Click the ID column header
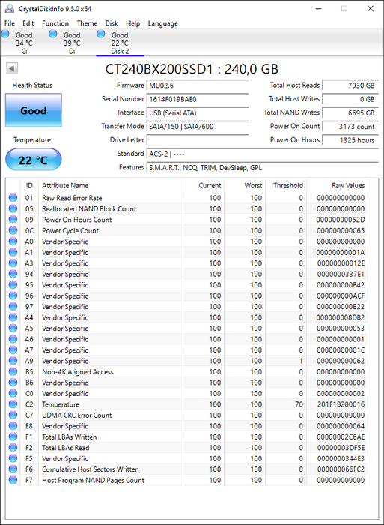The height and width of the screenshot is (525, 384). (x=29, y=185)
